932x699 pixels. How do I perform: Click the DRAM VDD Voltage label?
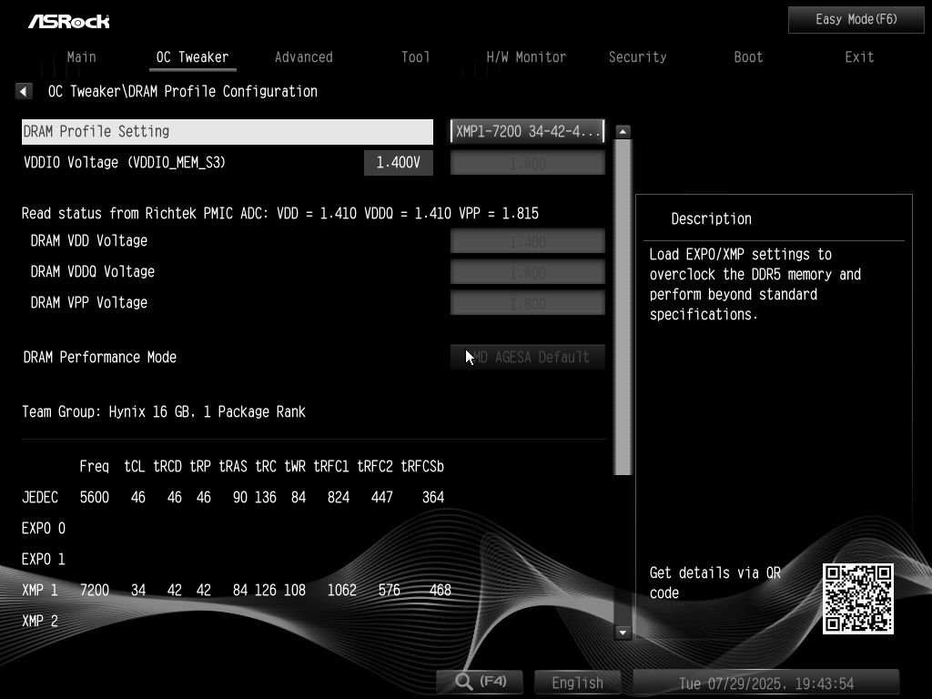tap(88, 240)
